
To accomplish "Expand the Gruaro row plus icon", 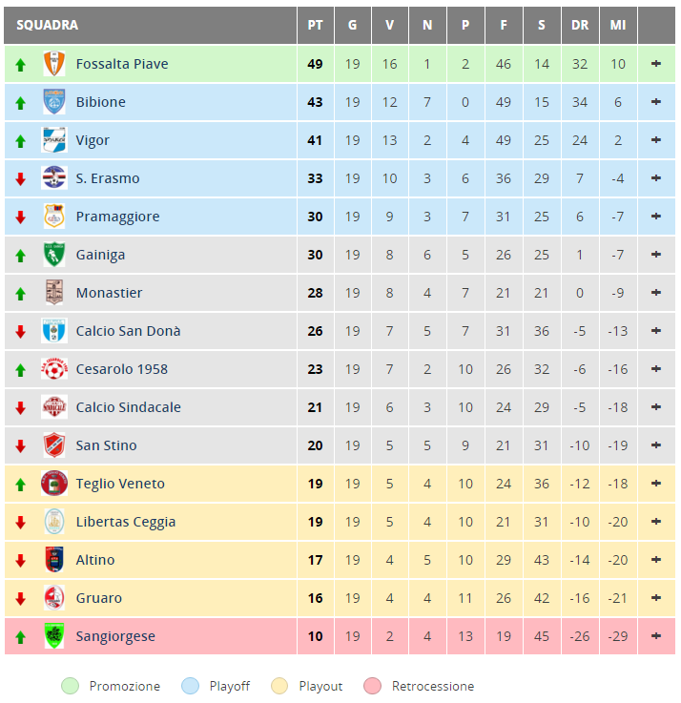I will pyautogui.click(x=656, y=598).
